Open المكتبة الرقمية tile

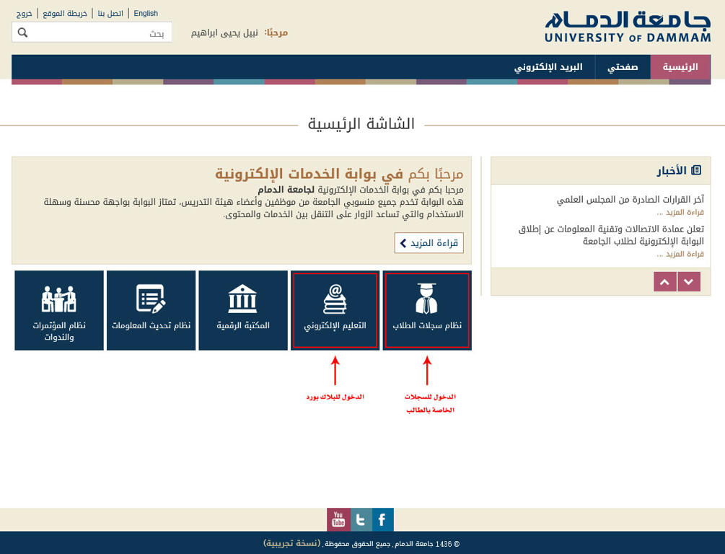[x=243, y=310]
